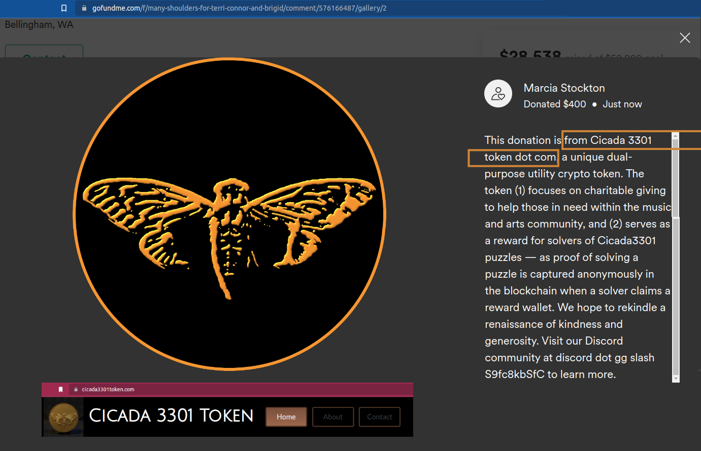Viewport: 701px width, 451px height.
Task: Click the 'Donated $400' text
Action: click(555, 104)
